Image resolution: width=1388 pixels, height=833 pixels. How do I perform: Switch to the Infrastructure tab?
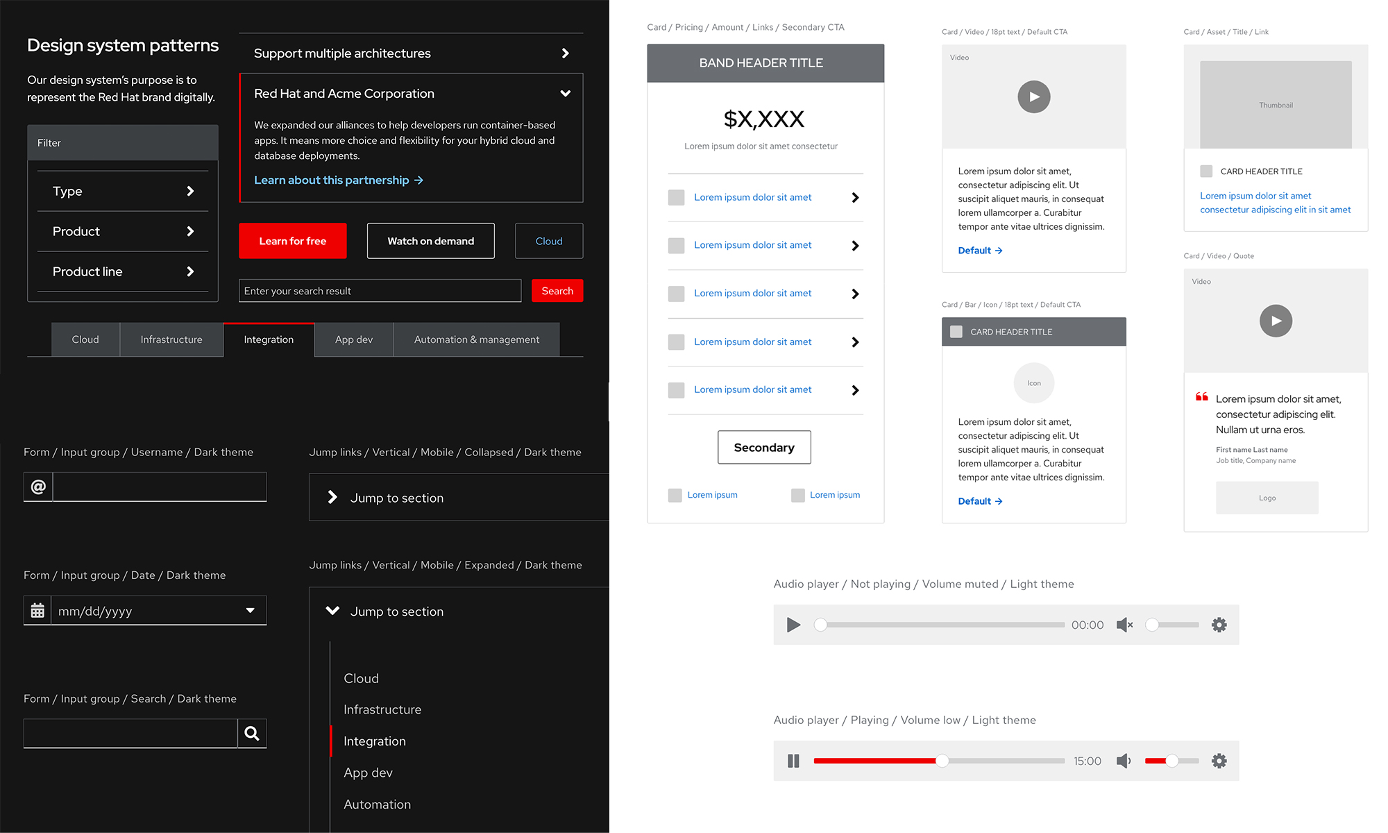pos(171,339)
